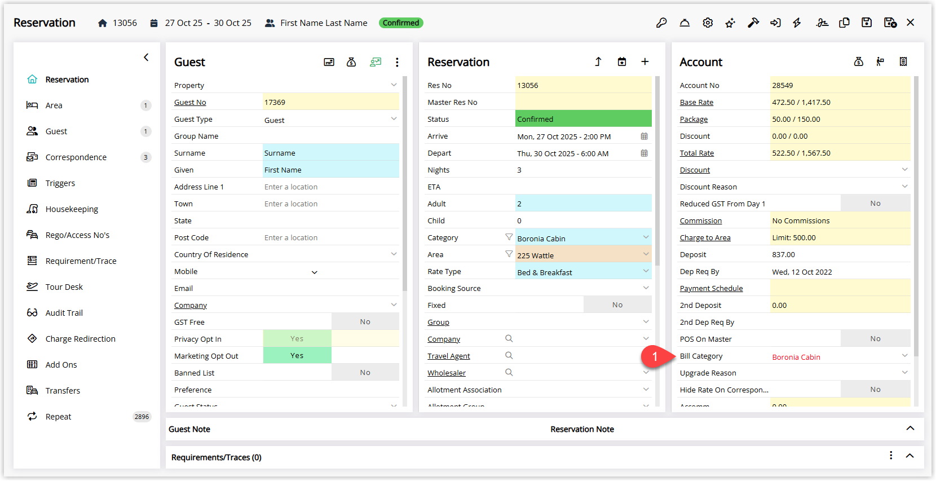936x481 pixels.
Task: Click the save and exit icon
Action: 890,23
